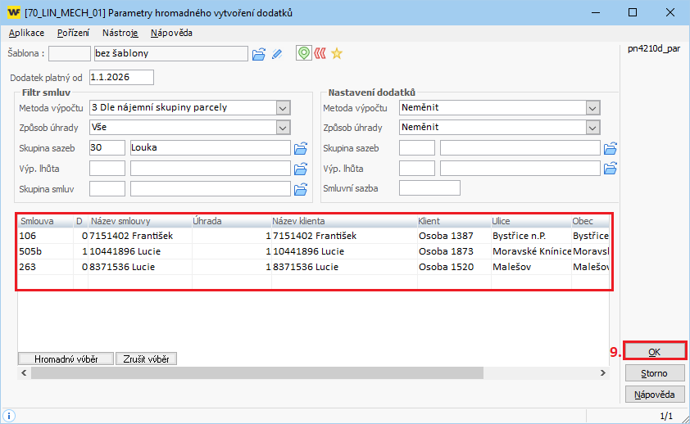This screenshot has height=424, width=690.
Task: Open Výp. lhůta lookup in Filtr smluv
Action: [301, 169]
